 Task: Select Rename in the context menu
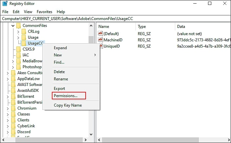(x=71, y=79)
